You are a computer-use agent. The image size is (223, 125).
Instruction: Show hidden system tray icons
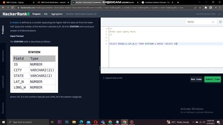[x=193, y=122]
